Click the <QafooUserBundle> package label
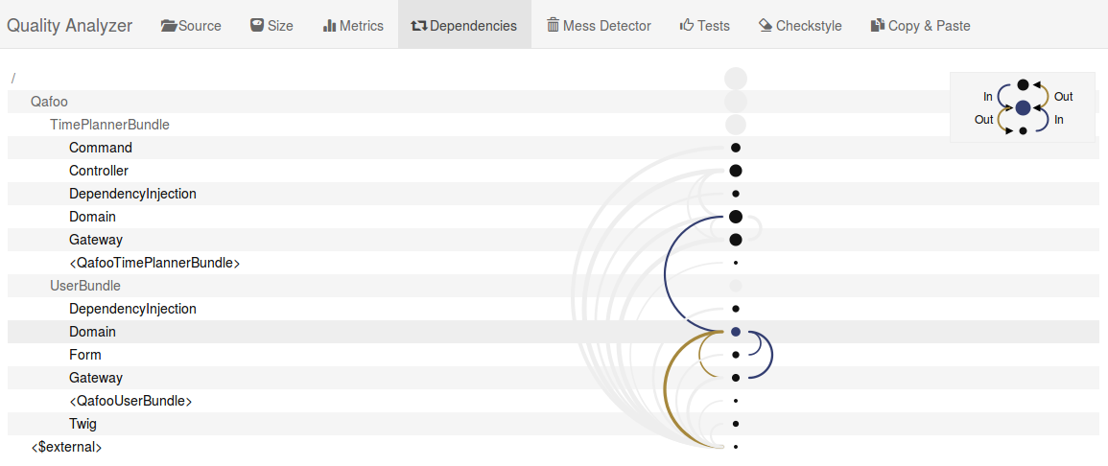The image size is (1108, 466). tap(130, 401)
